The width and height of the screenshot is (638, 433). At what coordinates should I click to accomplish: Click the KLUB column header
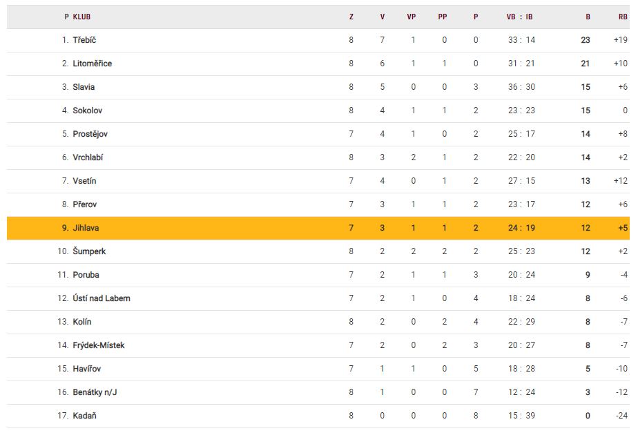(x=81, y=17)
